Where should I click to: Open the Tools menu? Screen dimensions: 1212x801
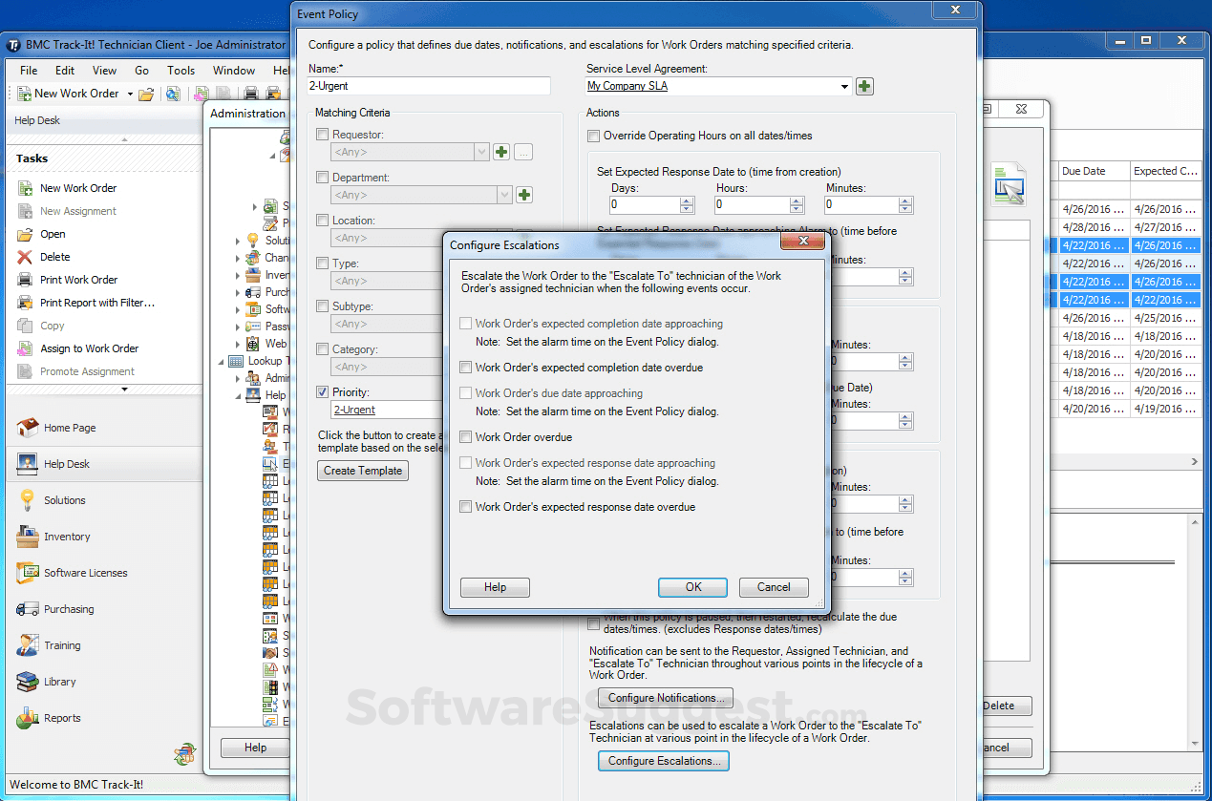point(181,70)
